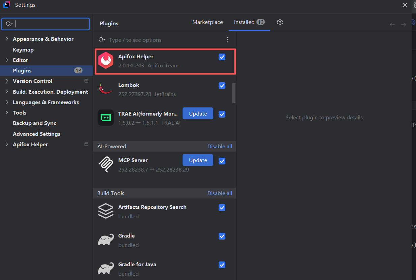Viewport: 416px width, 280px height.
Task: Uncheck the TRAE AI plugin checkbox
Action: tap(222, 114)
